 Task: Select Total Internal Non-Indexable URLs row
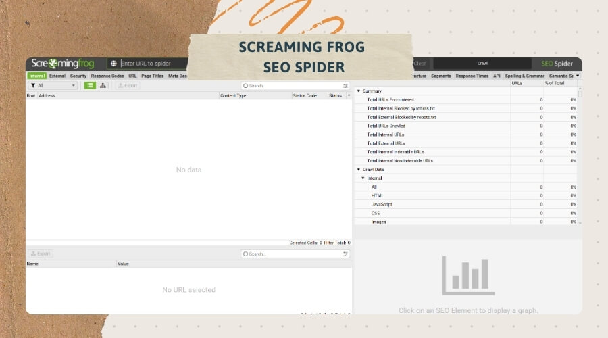pyautogui.click(x=466, y=161)
